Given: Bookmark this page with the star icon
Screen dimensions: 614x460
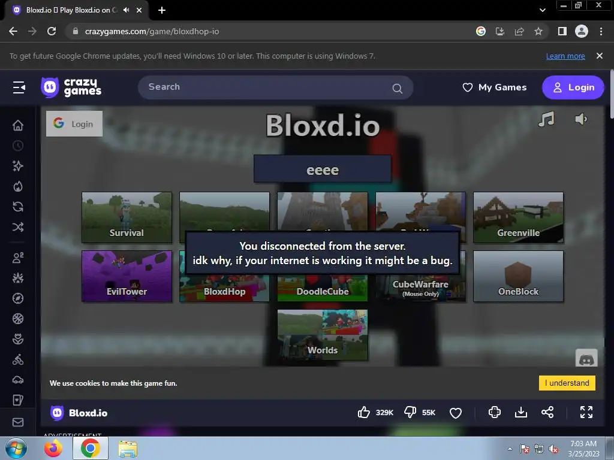Looking at the screenshot, I should tap(538, 31).
